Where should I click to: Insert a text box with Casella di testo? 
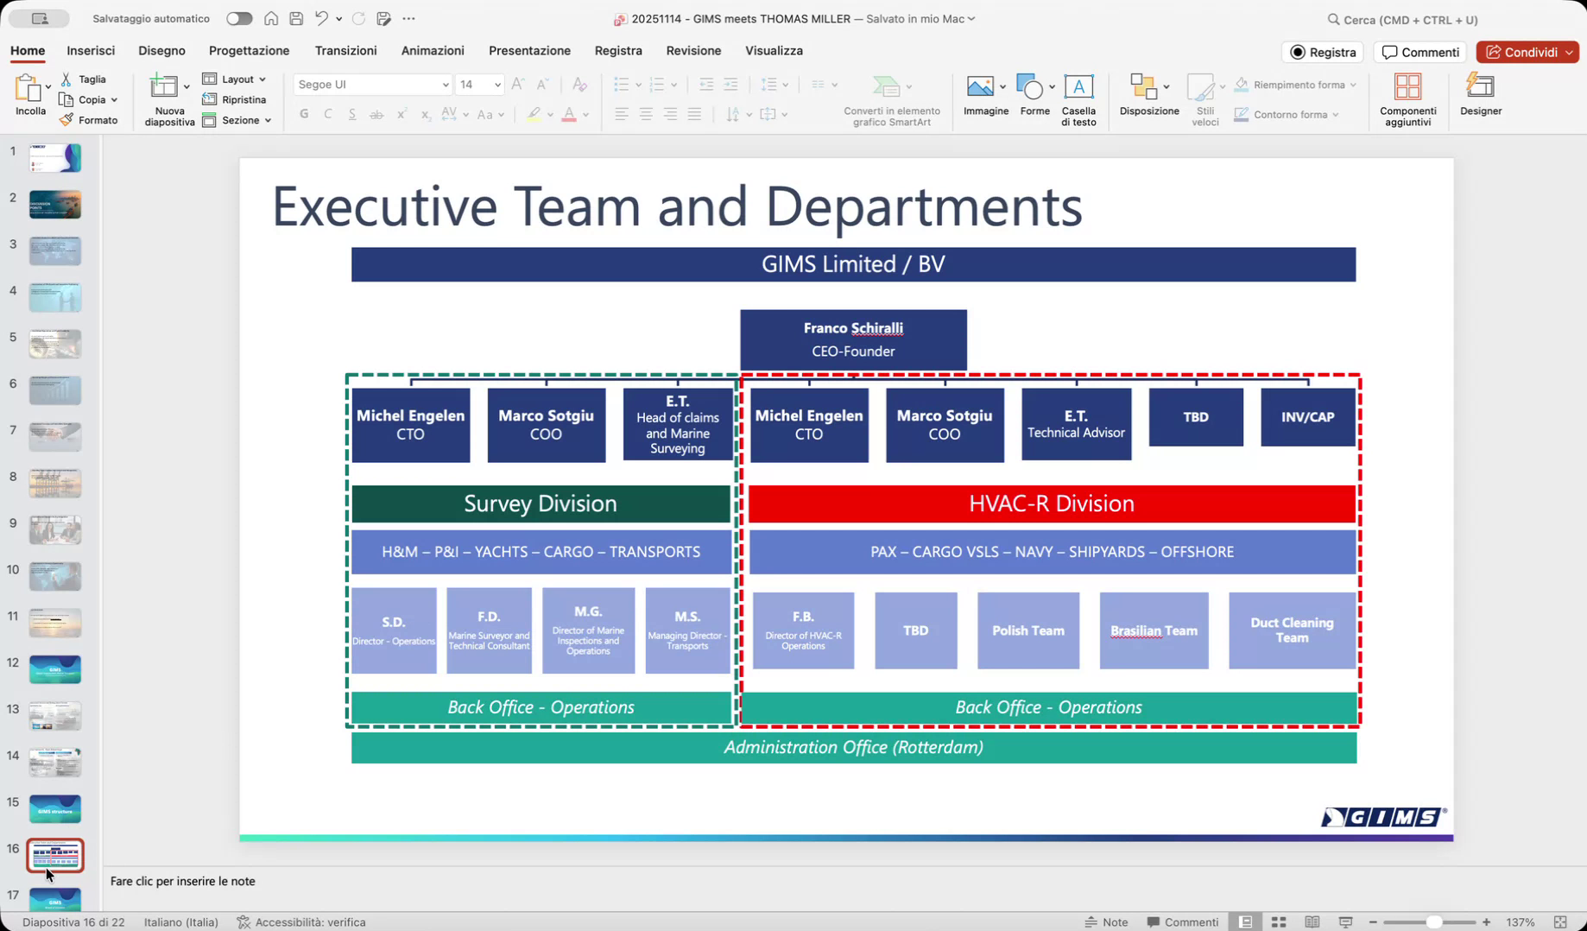(1078, 87)
